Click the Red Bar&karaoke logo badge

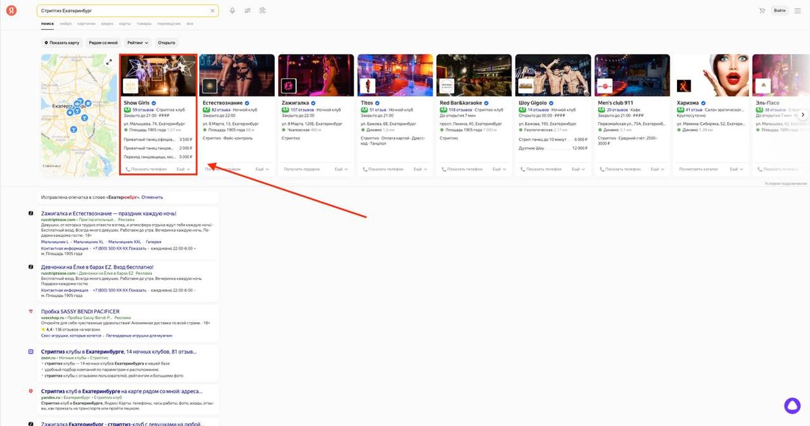(x=446, y=86)
